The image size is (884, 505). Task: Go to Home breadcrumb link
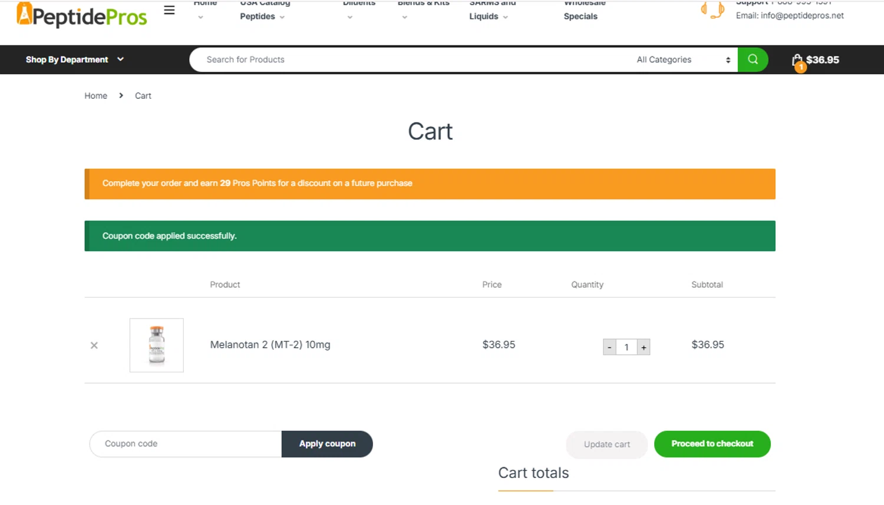(95, 96)
